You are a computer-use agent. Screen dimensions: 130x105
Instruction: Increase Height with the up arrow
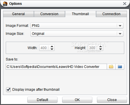[100, 47]
